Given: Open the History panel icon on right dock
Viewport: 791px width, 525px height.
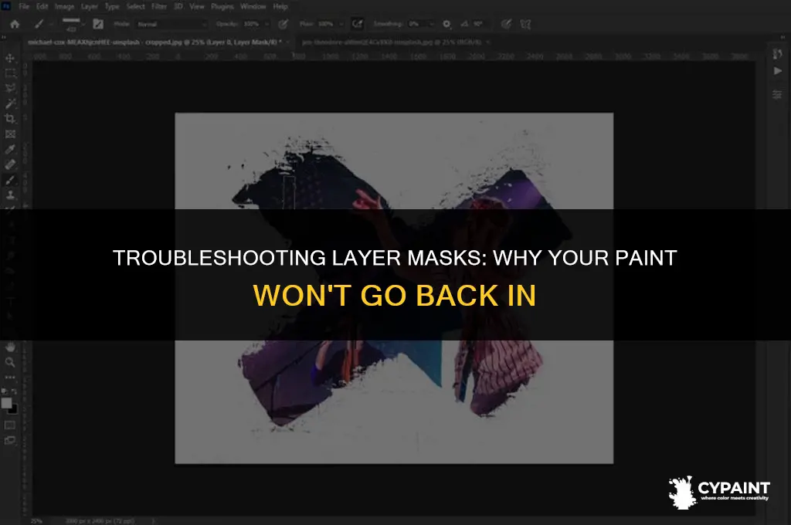Looking at the screenshot, I should pyautogui.click(x=777, y=55).
